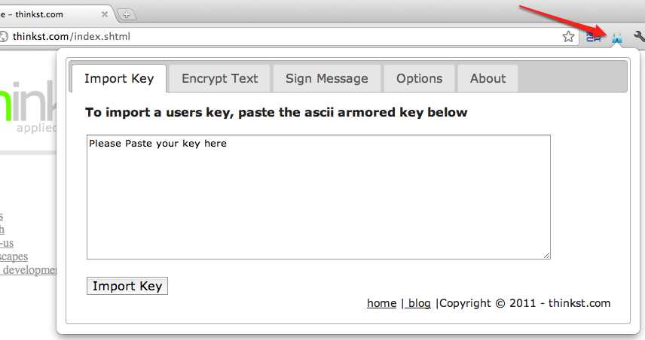
Task: Grab the text area resize handle
Action: 547,256
